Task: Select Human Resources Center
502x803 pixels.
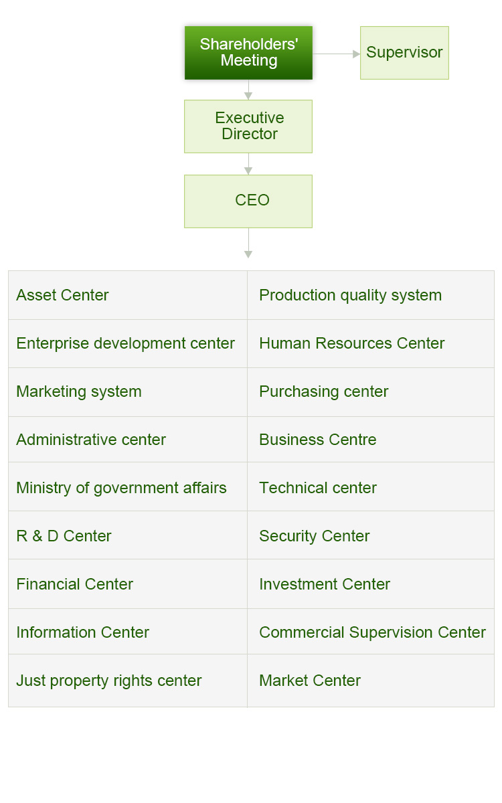Action: pos(371,343)
